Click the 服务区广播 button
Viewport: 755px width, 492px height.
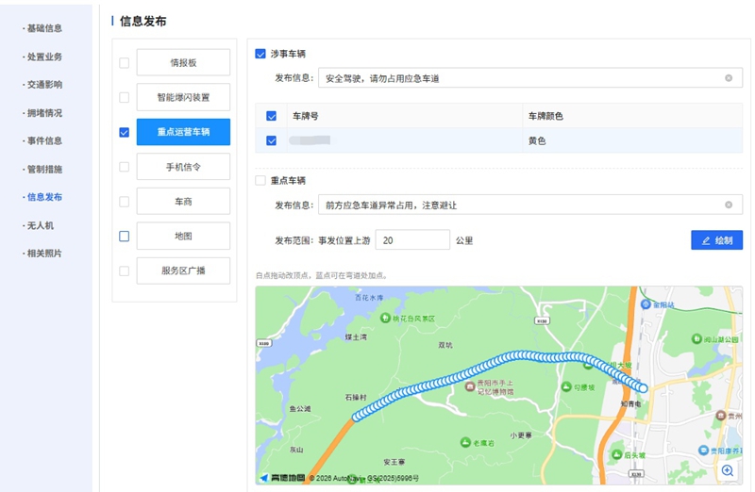click(x=183, y=271)
